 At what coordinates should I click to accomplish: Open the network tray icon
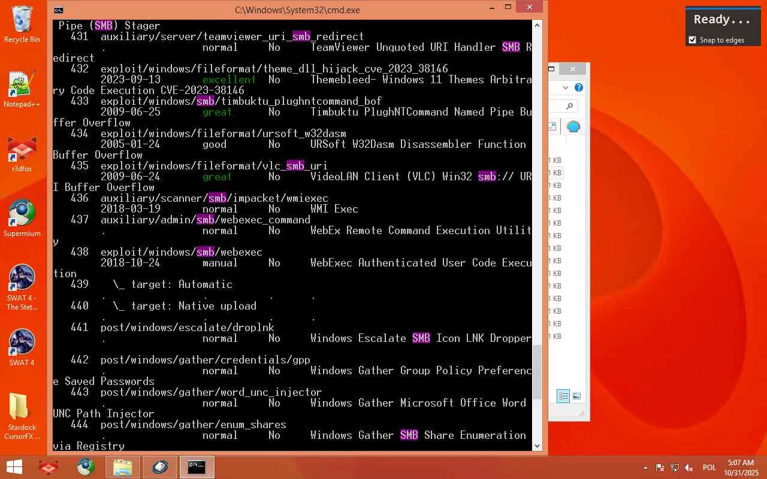(x=675, y=468)
